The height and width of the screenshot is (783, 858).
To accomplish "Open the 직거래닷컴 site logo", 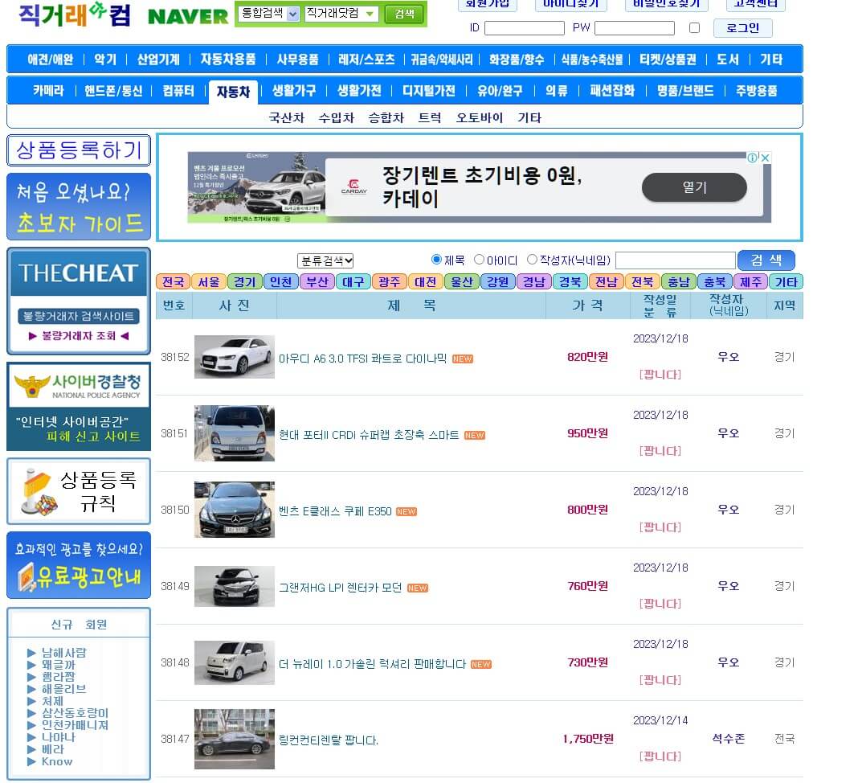I will pos(76,14).
